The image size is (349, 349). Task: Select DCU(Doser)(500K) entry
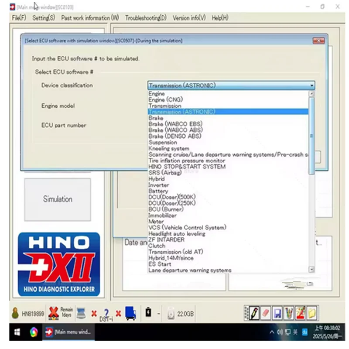tap(228, 197)
